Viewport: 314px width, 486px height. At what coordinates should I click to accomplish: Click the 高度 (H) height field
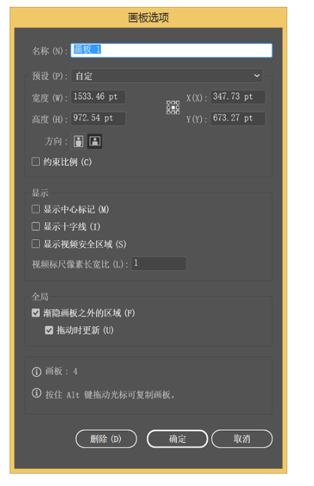click(98, 119)
